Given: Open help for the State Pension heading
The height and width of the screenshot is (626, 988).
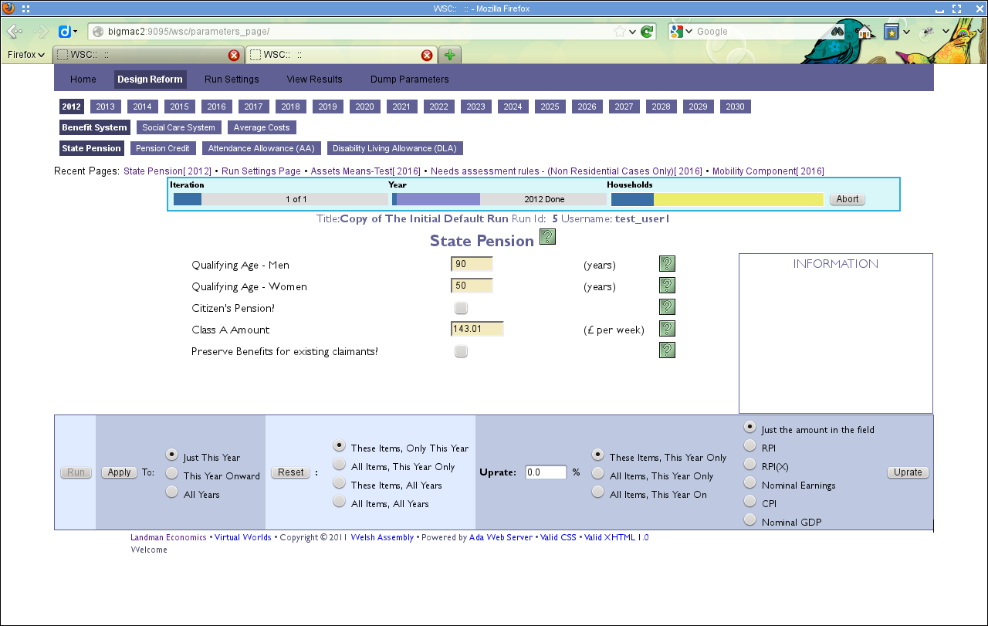Looking at the screenshot, I should tap(547, 238).
